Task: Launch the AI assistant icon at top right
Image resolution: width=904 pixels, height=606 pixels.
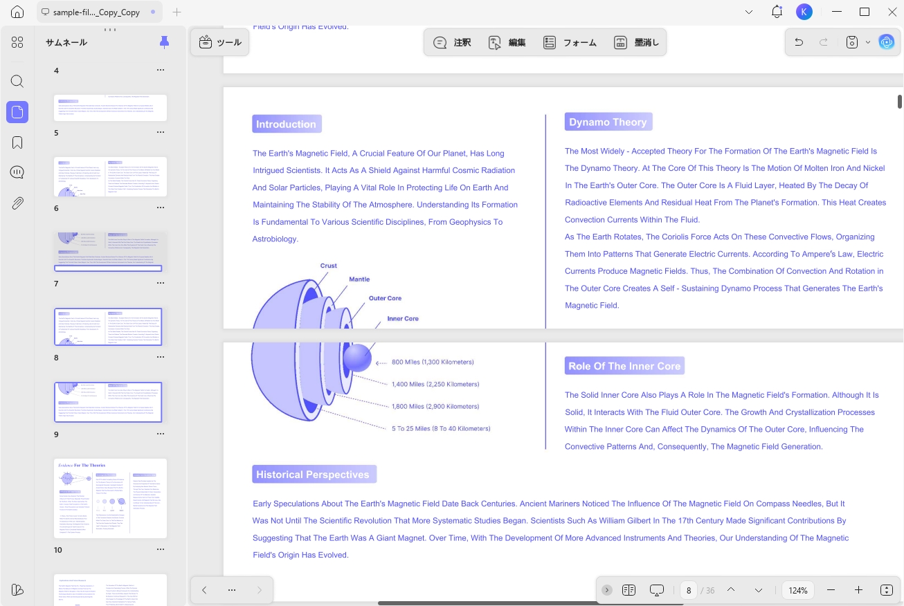Action: coord(887,42)
